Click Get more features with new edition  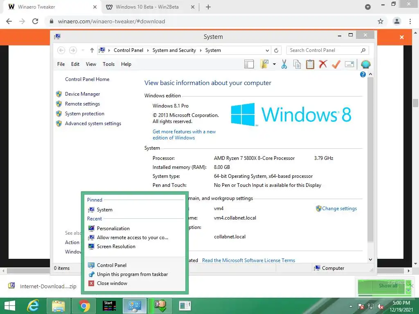pyautogui.click(x=184, y=135)
